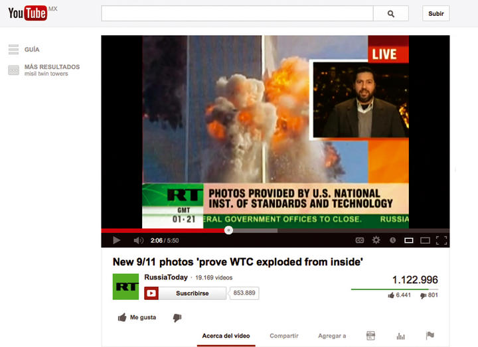Image resolution: width=478 pixels, height=347 pixels.
Task: Toggle closed captions on the player
Action: pos(360,240)
